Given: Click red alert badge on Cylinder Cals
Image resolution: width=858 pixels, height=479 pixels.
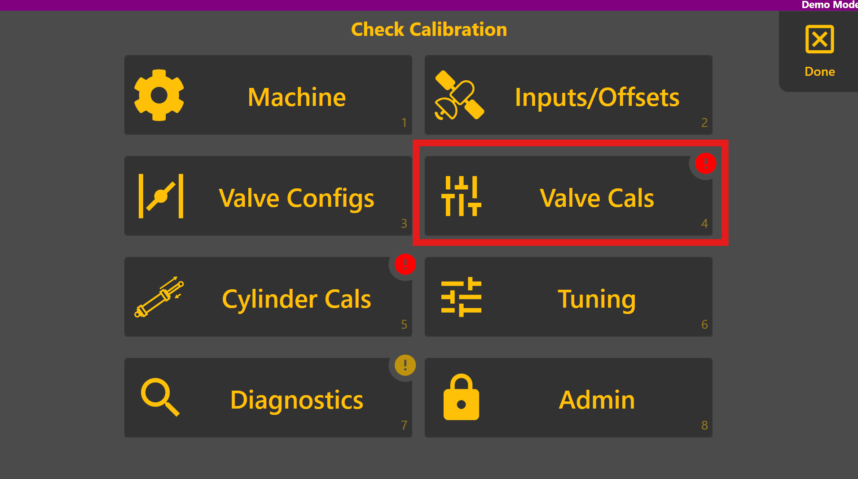Looking at the screenshot, I should pyautogui.click(x=405, y=264).
